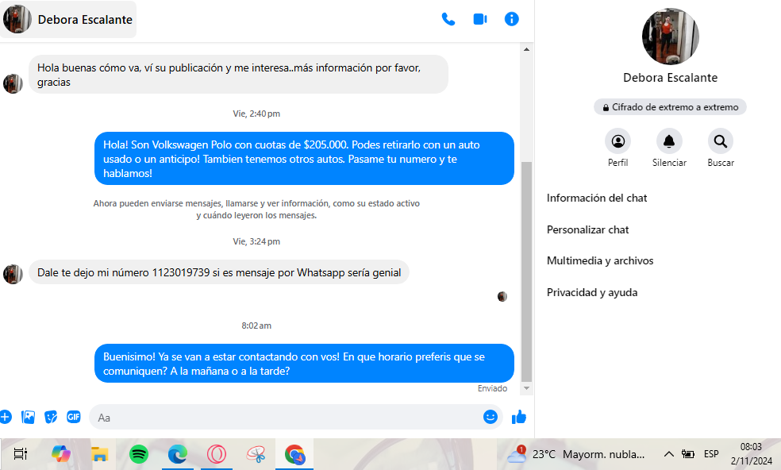The height and width of the screenshot is (470, 781).
Task: Open the sticker picker
Action: click(51, 417)
